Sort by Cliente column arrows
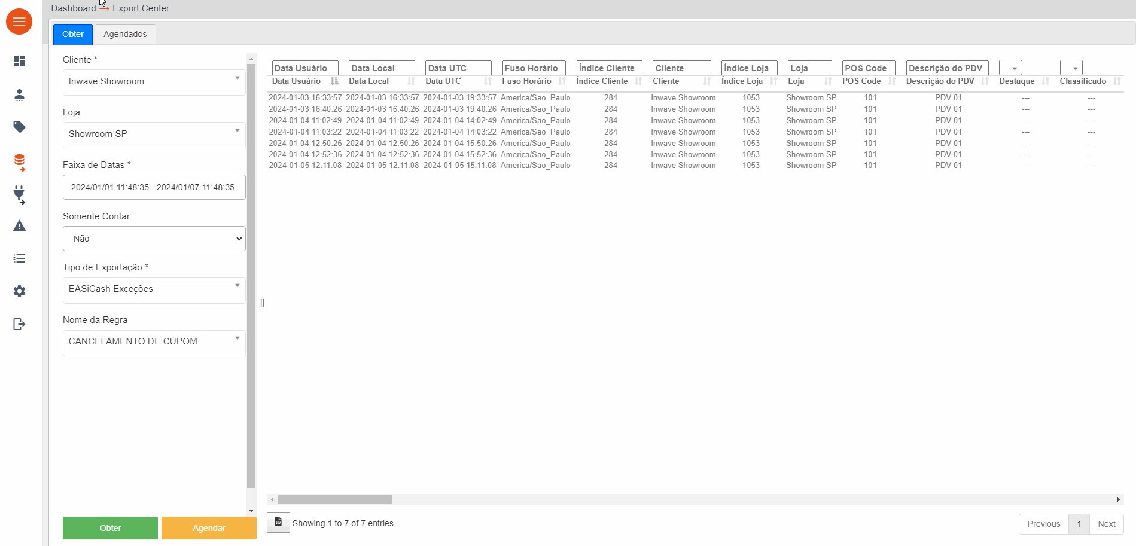Image resolution: width=1136 pixels, height=546 pixels. (x=707, y=81)
